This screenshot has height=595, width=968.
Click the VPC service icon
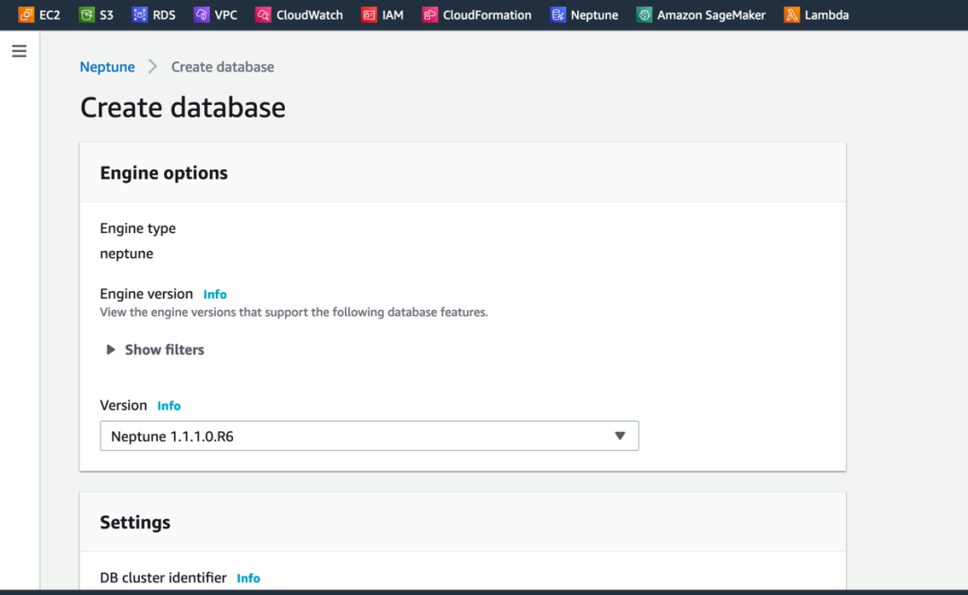201,15
